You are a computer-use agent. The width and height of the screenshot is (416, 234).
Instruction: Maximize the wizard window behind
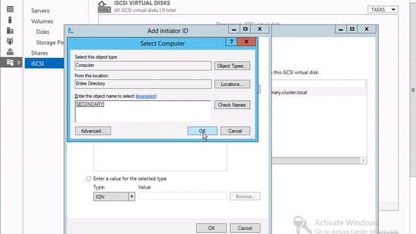click(x=352, y=29)
